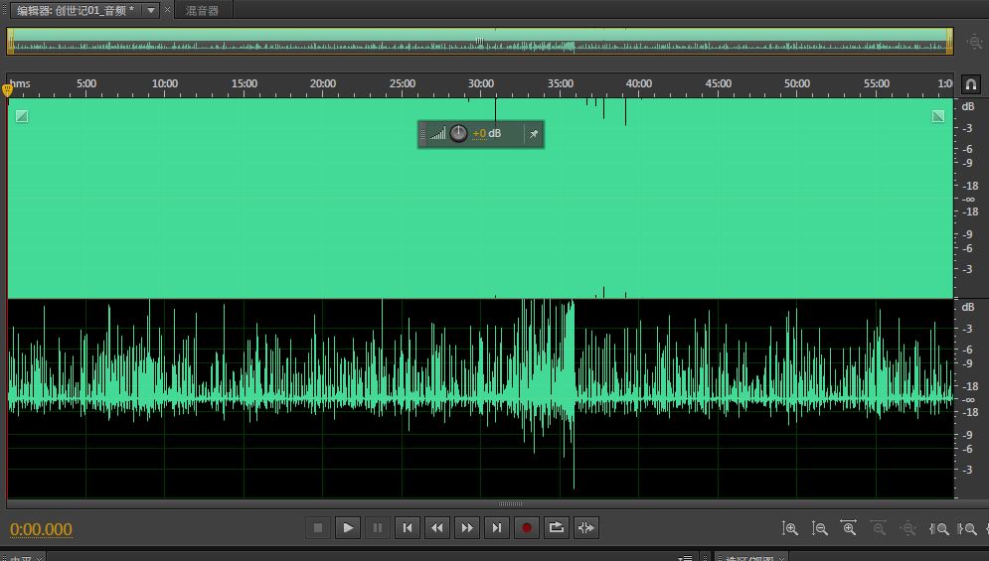The width and height of the screenshot is (989, 561).
Task: Select the 编辑器 创世记01_音频 tab
Action: [75, 10]
